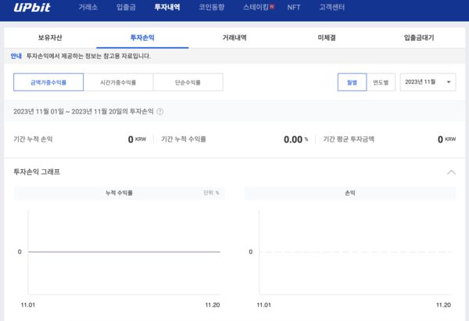
Task: Open the 2023년 11월 period dropdown
Action: [428, 82]
